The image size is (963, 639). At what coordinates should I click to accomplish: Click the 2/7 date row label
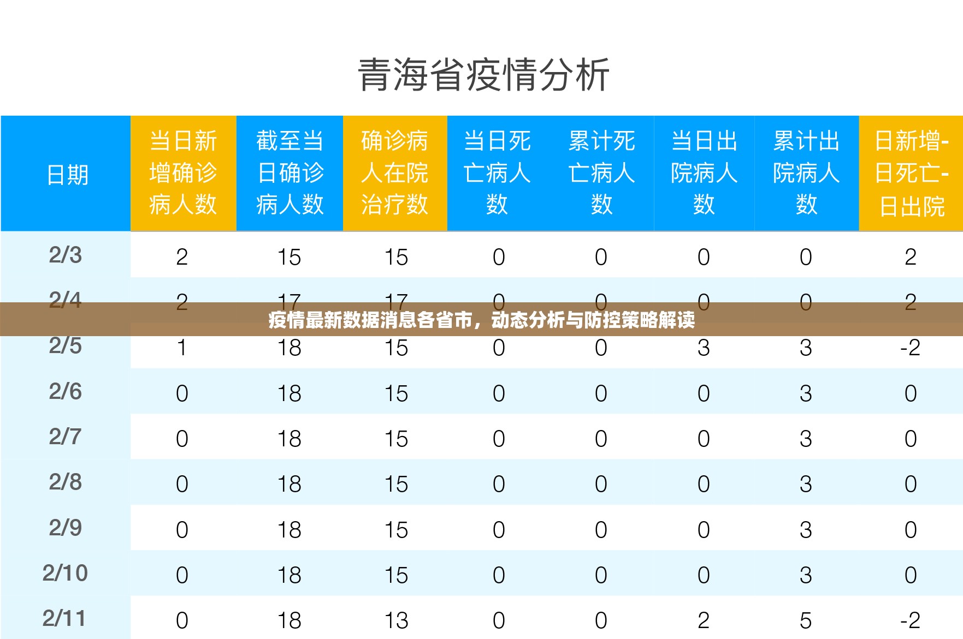(x=66, y=437)
